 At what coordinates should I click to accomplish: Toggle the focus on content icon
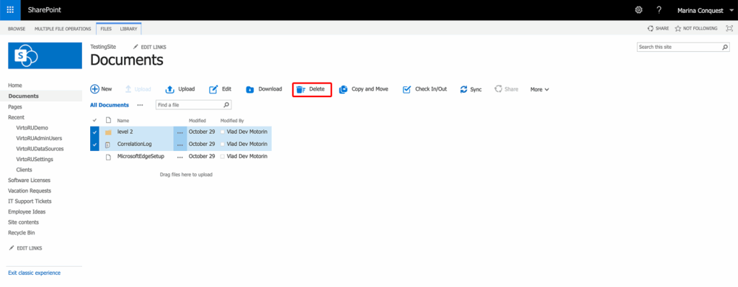(x=729, y=29)
